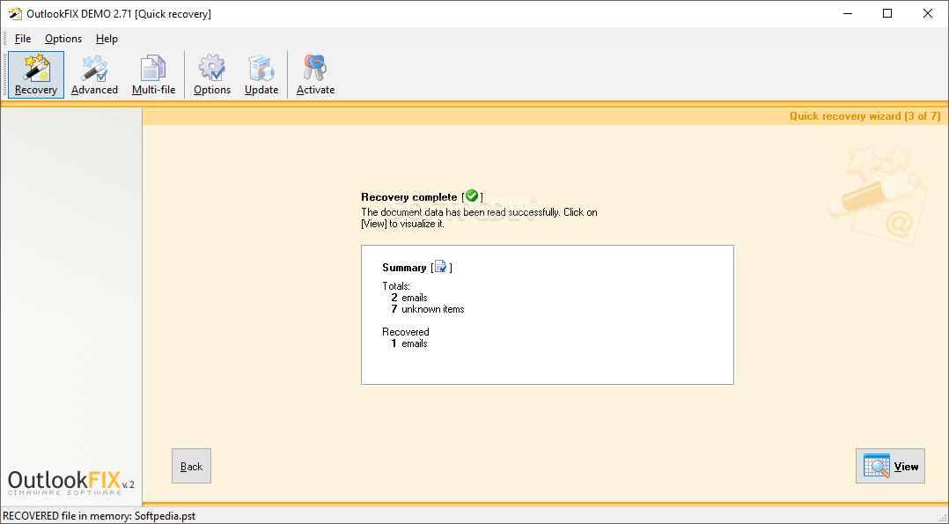Viewport: 949px width, 524px height.
Task: Go Back to the previous wizard step
Action: [191, 466]
